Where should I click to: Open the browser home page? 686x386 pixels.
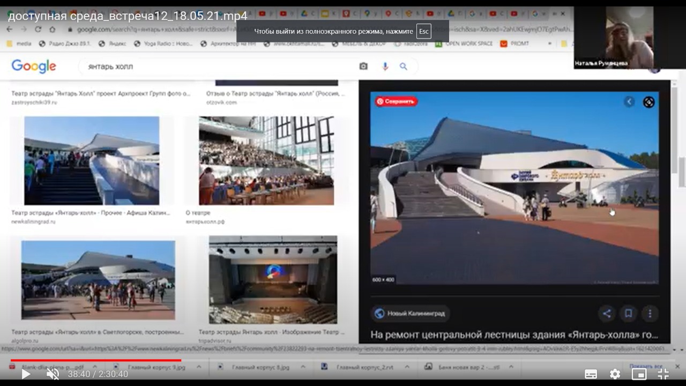point(53,29)
